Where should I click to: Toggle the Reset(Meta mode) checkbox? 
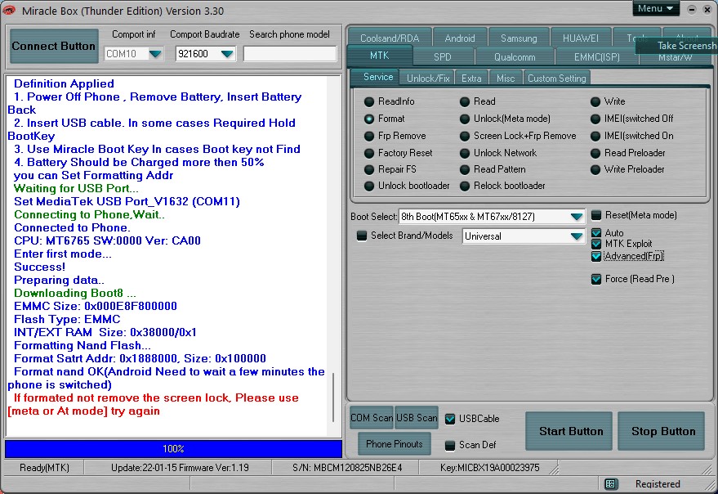(595, 215)
